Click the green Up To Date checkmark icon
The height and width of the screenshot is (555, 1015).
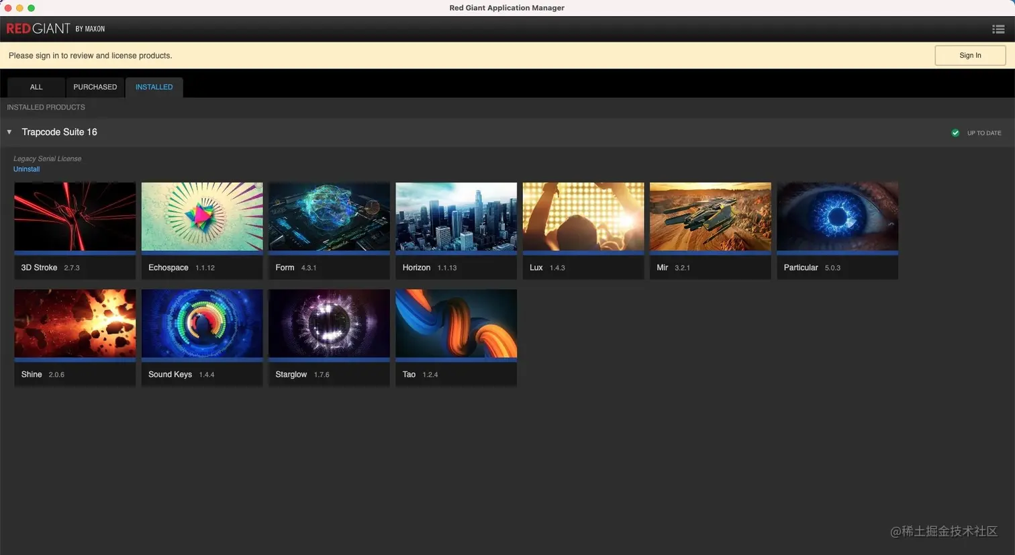[x=955, y=133]
